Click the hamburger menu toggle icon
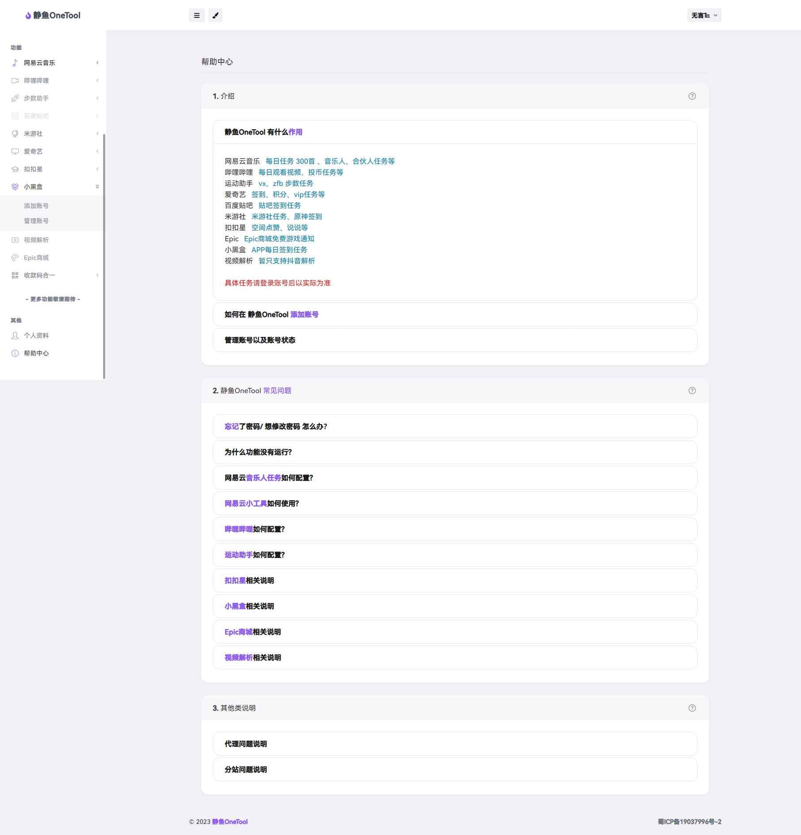Screen dimensions: 801x835 point(197,15)
